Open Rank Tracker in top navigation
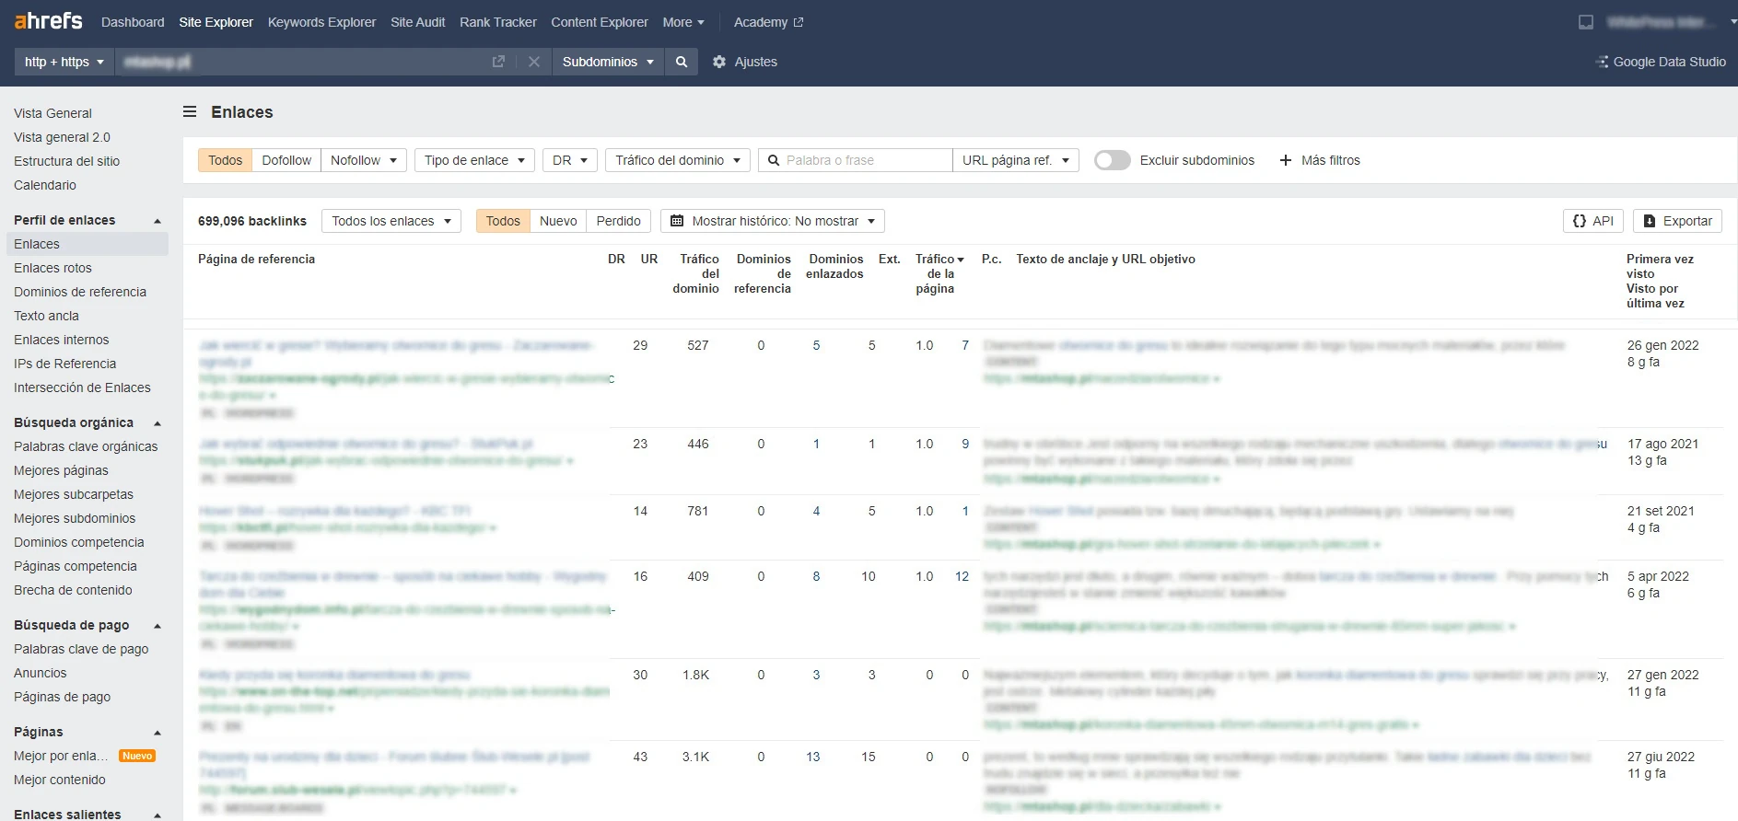This screenshot has width=1738, height=821. click(x=497, y=22)
